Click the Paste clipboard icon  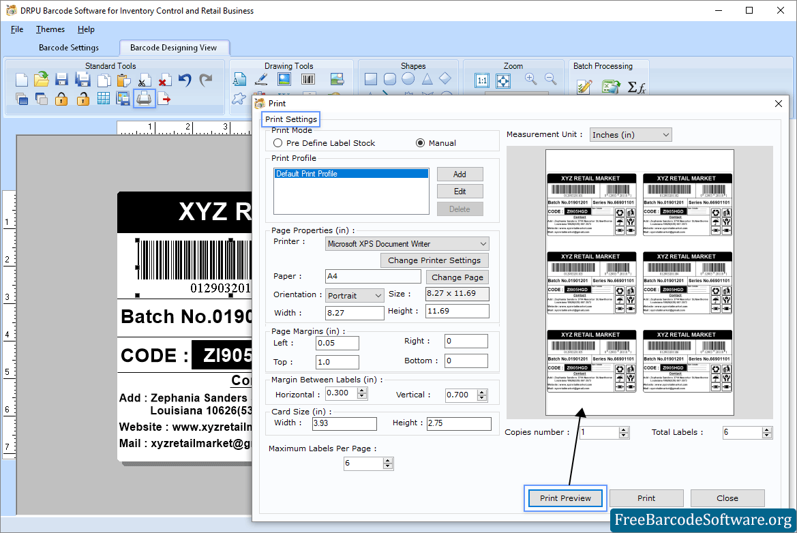123,80
